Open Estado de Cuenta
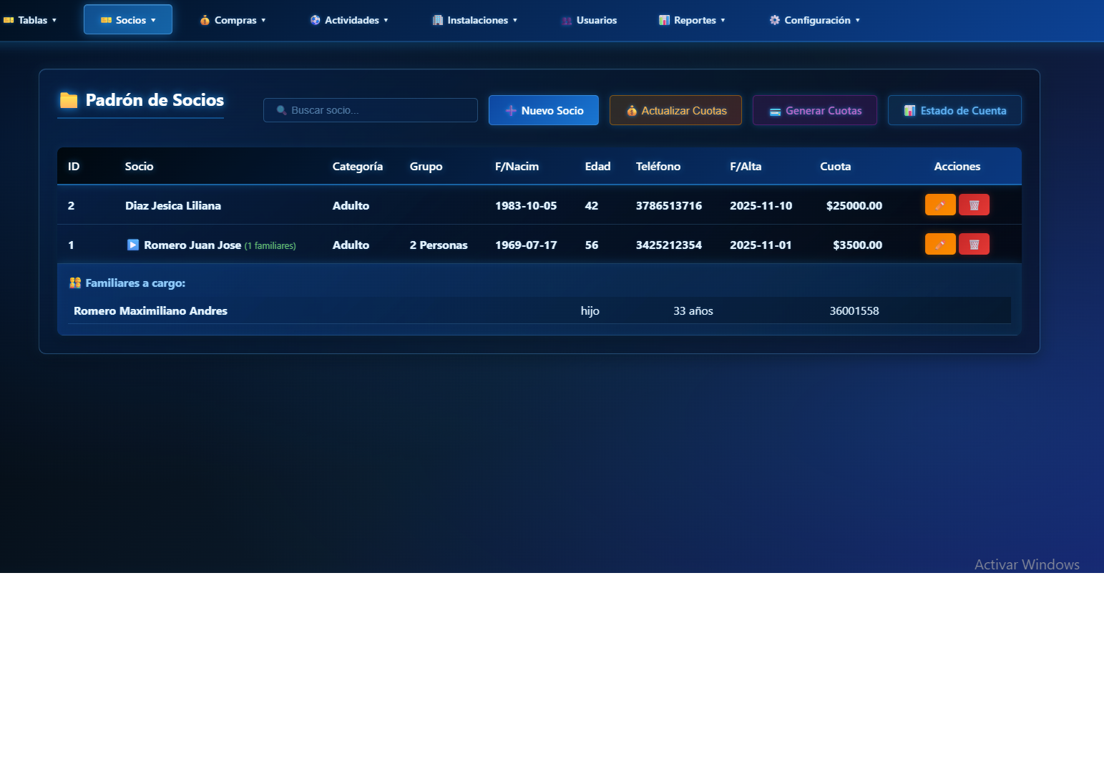Viewport: 1104px width, 774px height. [954, 111]
